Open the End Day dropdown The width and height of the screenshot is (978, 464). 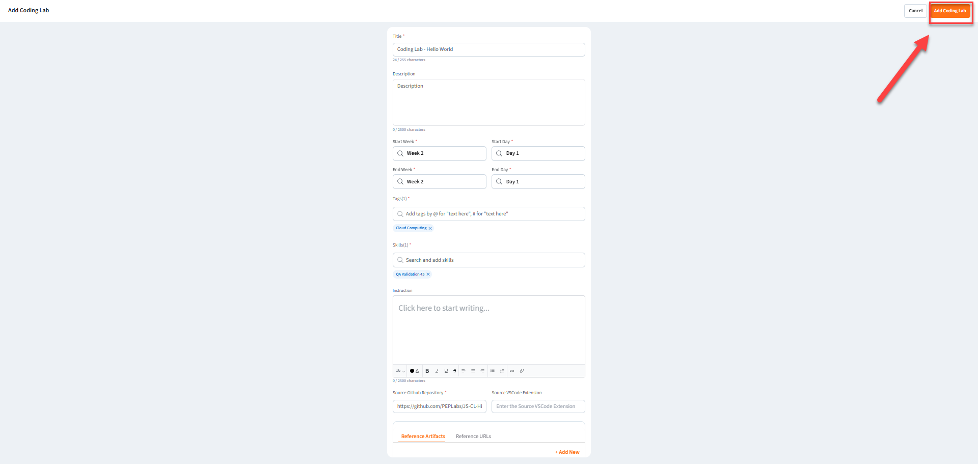538,182
